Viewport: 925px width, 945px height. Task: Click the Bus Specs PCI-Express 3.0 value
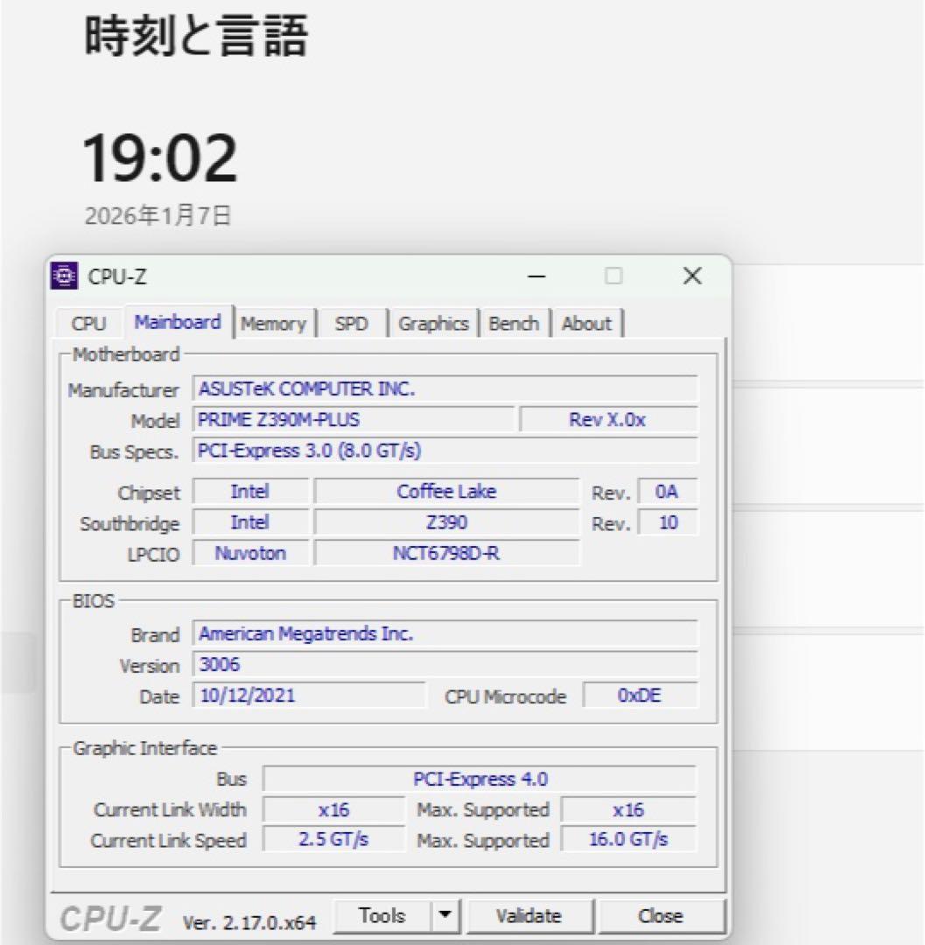(445, 451)
